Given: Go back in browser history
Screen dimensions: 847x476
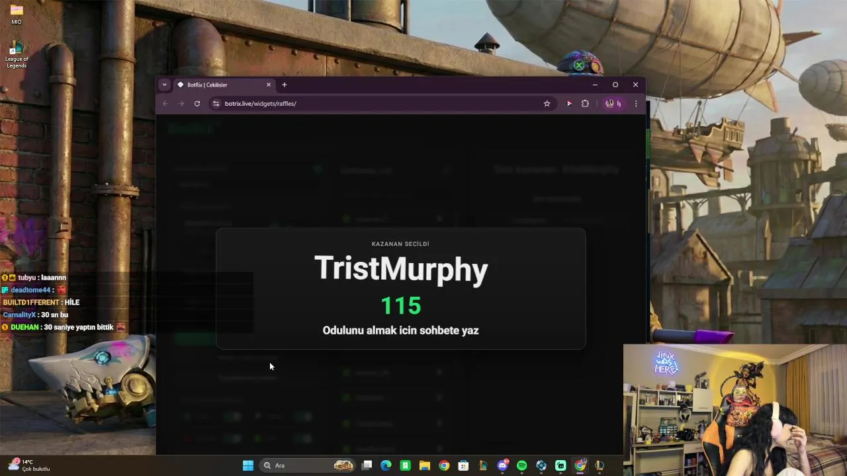Looking at the screenshot, I should [165, 103].
